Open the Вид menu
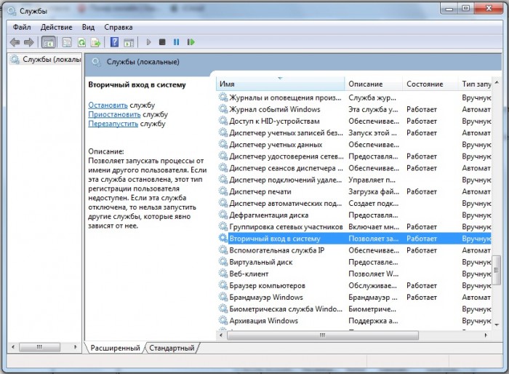 pyautogui.click(x=88, y=28)
